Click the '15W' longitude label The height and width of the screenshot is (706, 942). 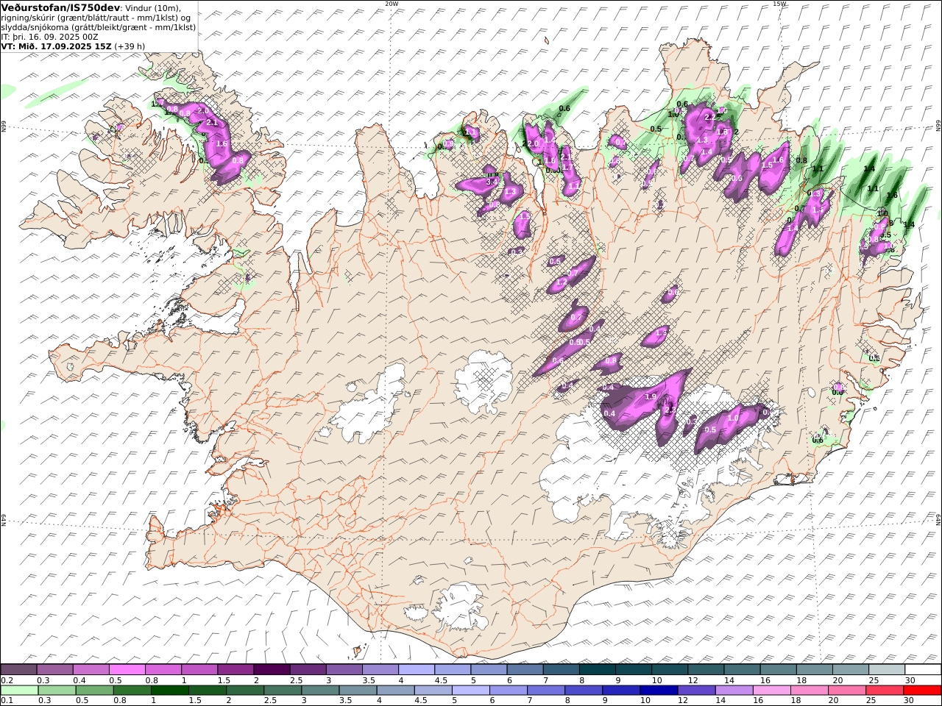pyautogui.click(x=779, y=4)
